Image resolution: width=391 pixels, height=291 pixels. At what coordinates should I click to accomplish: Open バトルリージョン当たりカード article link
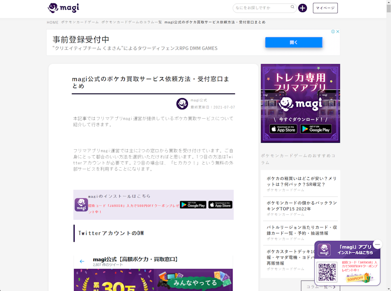(x=301, y=230)
